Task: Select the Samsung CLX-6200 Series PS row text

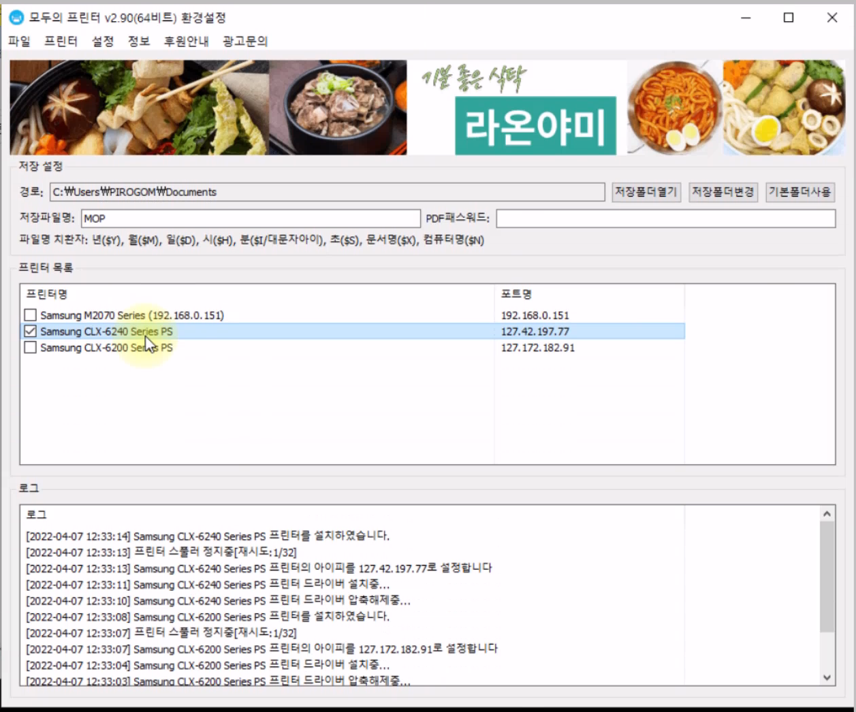Action: 106,348
